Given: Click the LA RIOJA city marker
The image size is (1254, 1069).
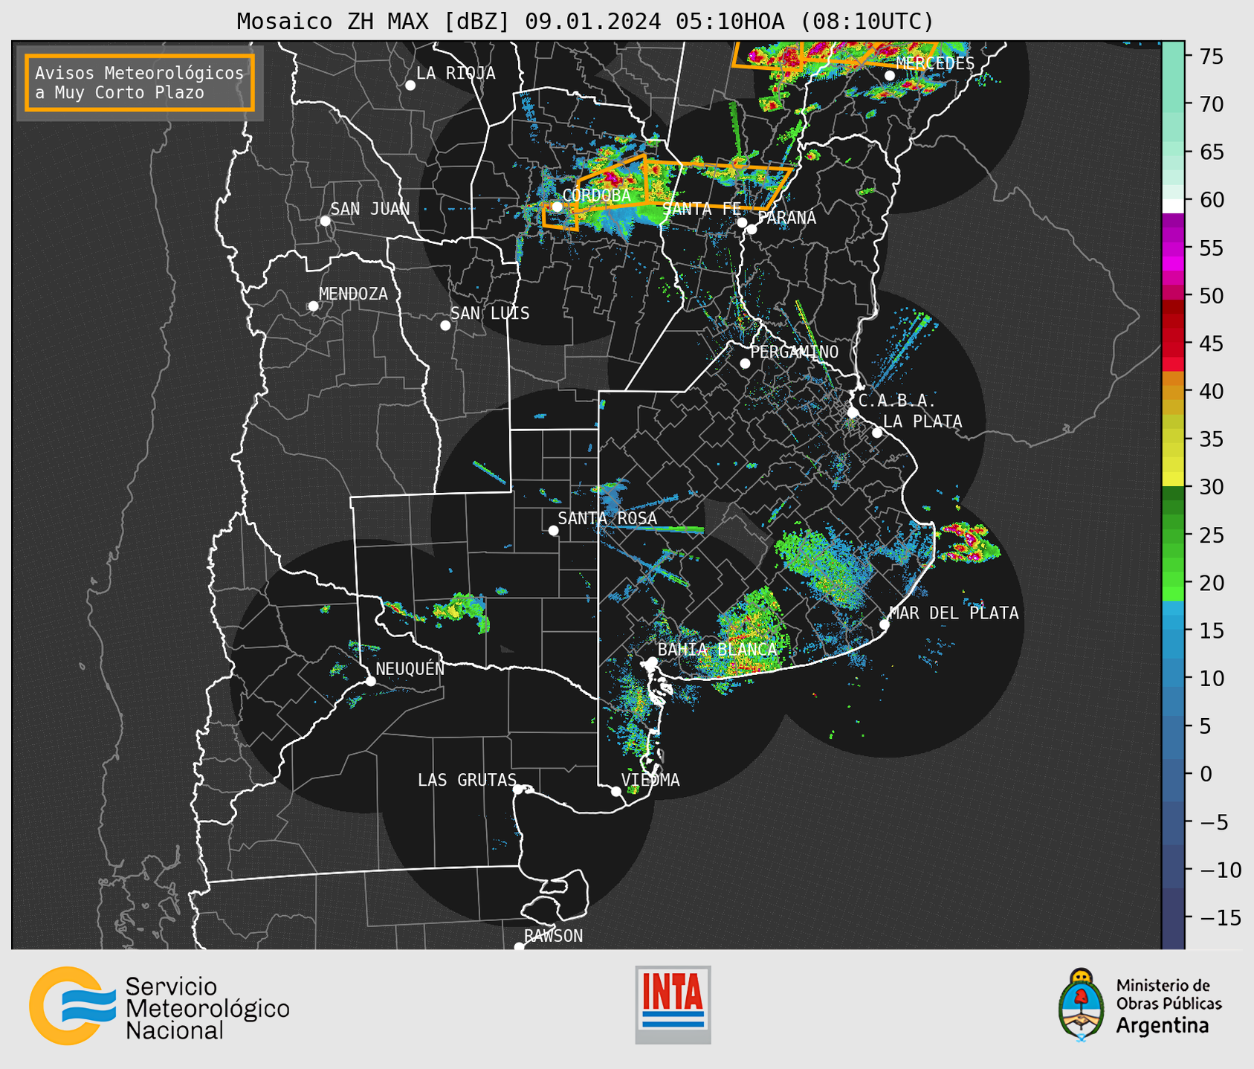Looking at the screenshot, I should click(x=410, y=85).
